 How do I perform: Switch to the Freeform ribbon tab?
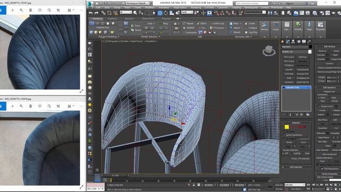pos(112,19)
